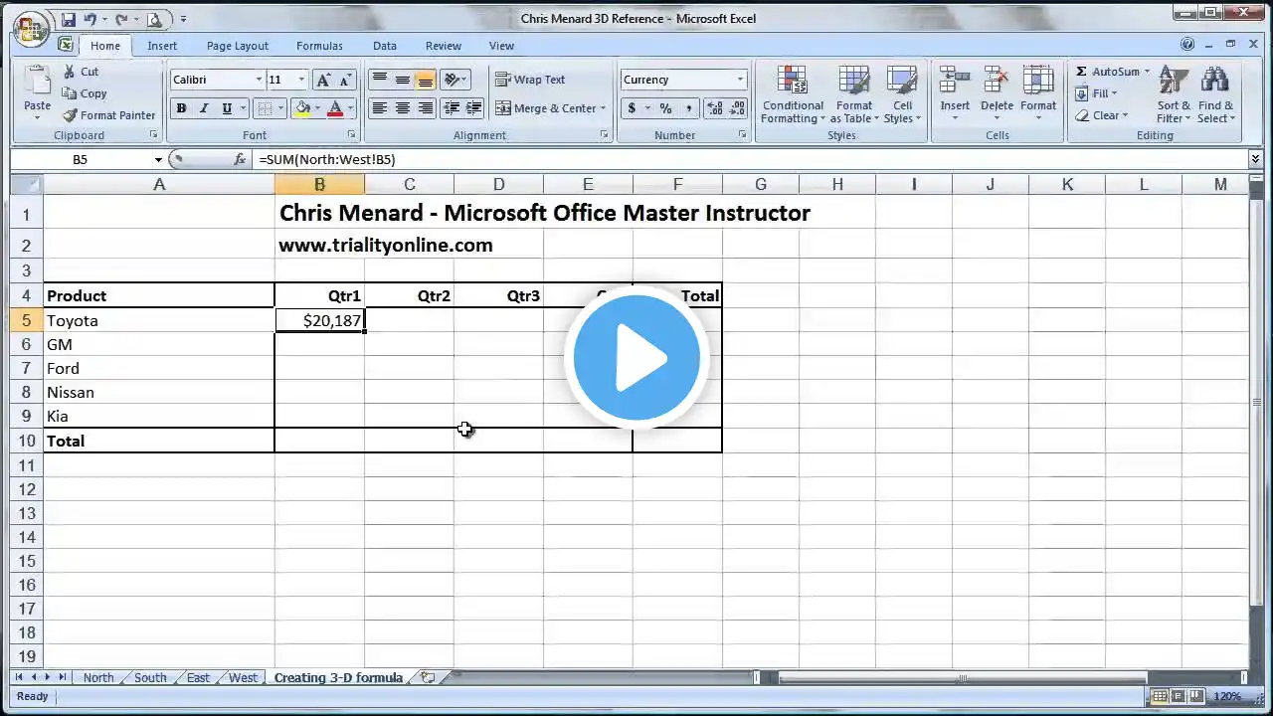The width and height of the screenshot is (1273, 716).
Task: Apply the red Font Color swatch
Action: point(335,108)
